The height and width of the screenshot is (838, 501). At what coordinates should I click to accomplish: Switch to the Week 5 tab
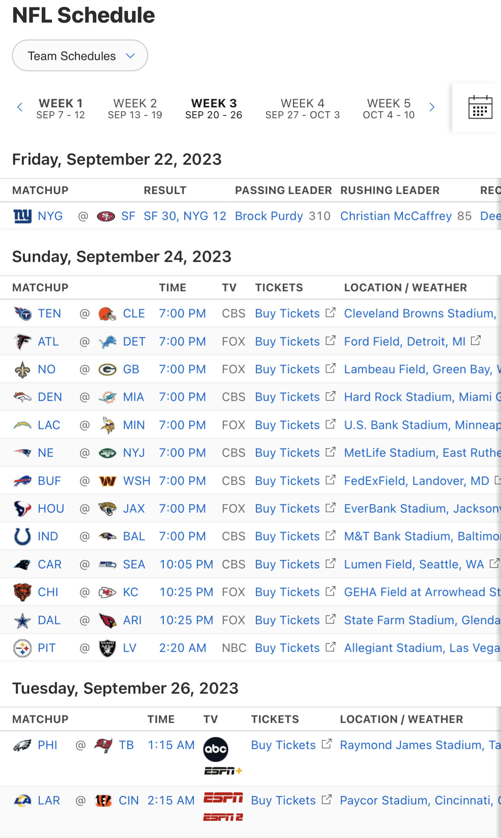[389, 109]
